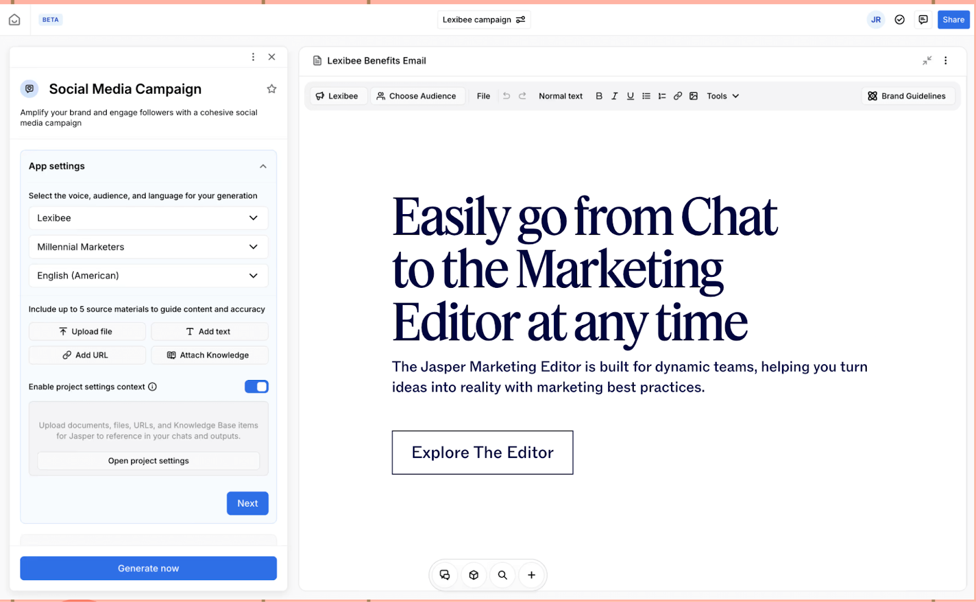Image resolution: width=976 pixels, height=602 pixels.
Task: Open the Tools menu in the editor
Action: (722, 96)
